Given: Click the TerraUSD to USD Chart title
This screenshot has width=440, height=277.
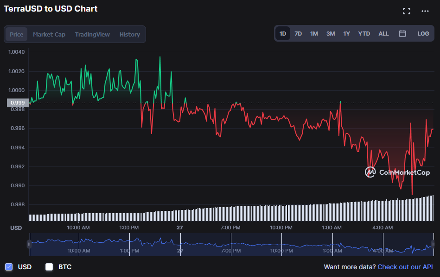Looking at the screenshot, I should [x=51, y=9].
